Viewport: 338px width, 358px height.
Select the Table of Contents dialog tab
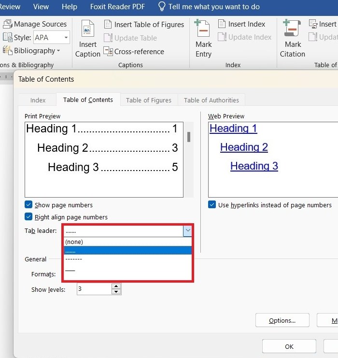coord(88,100)
